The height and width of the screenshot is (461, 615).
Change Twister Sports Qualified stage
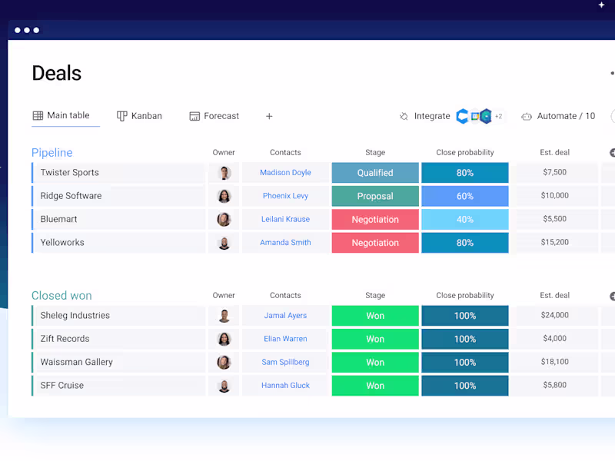pos(375,173)
